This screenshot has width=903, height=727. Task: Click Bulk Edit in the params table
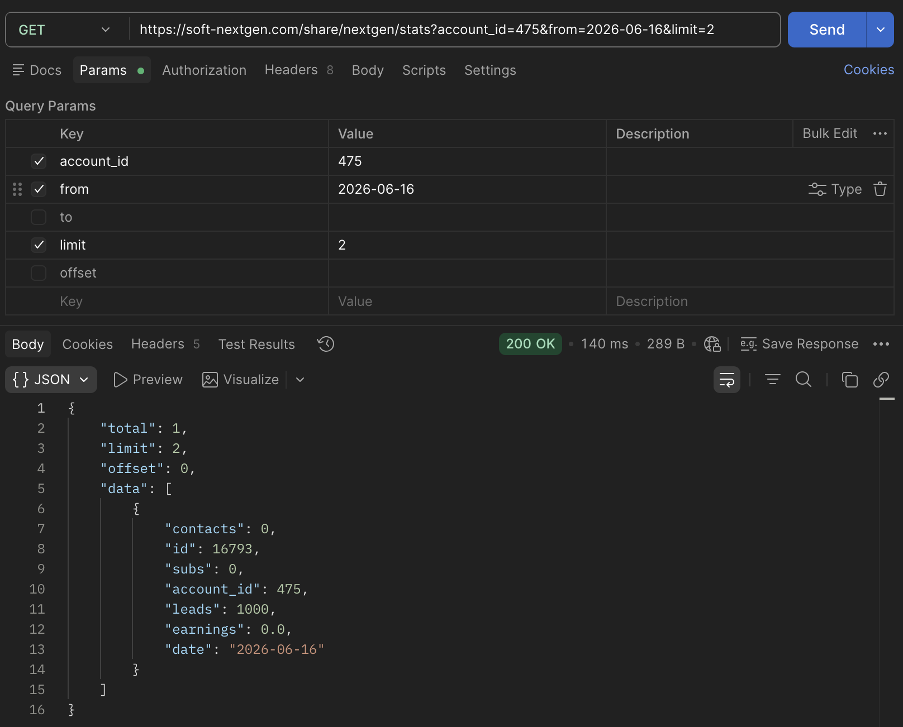tap(830, 133)
